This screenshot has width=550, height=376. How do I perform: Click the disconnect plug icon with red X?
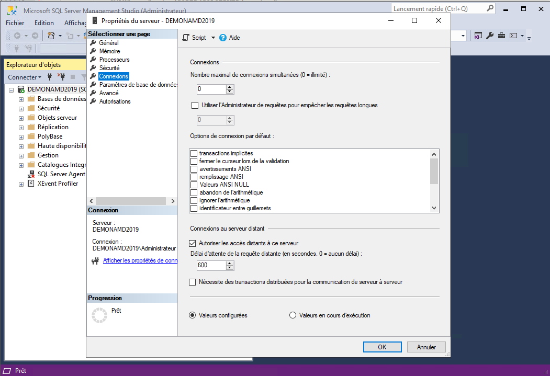[x=61, y=77]
